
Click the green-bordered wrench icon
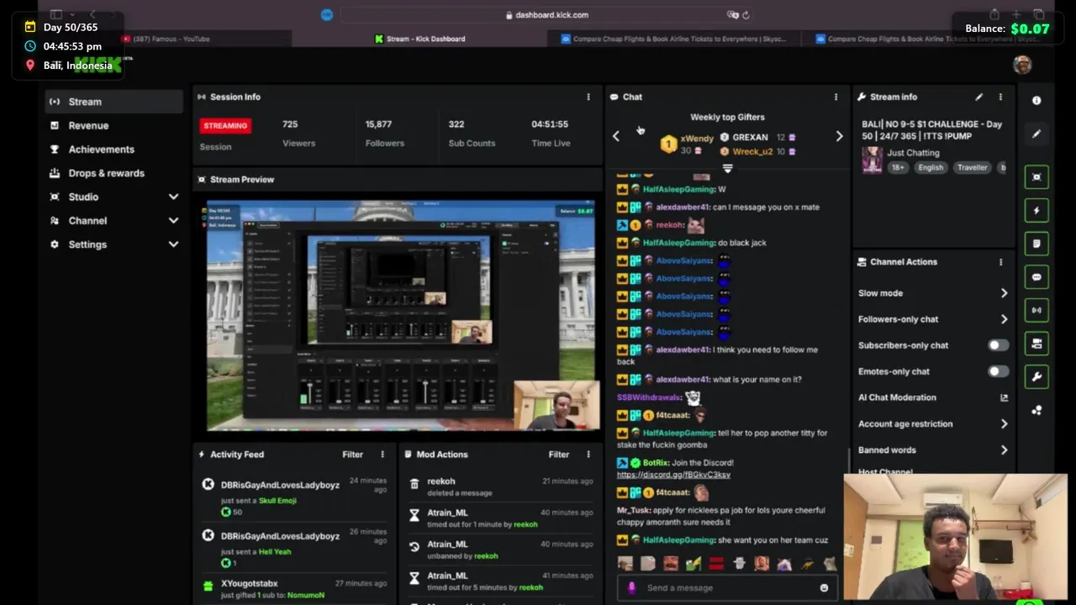coord(1036,376)
